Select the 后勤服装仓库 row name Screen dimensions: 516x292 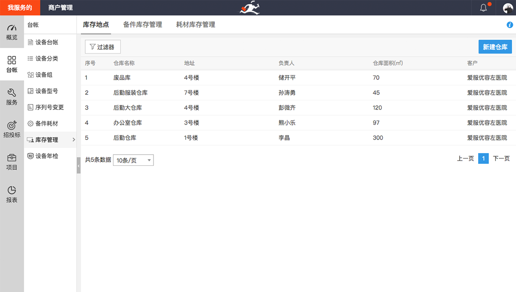click(131, 93)
